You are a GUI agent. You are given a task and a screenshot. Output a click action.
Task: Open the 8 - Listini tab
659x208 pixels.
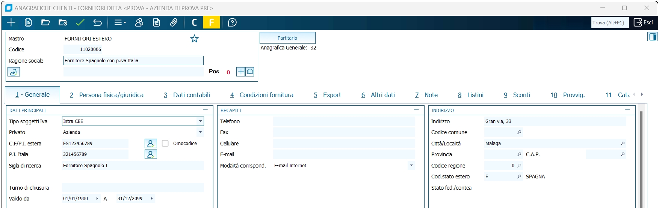click(x=471, y=95)
